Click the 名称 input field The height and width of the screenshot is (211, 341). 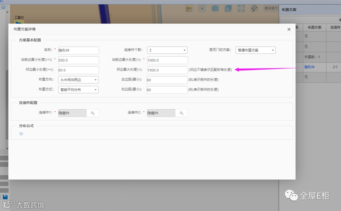(79, 50)
